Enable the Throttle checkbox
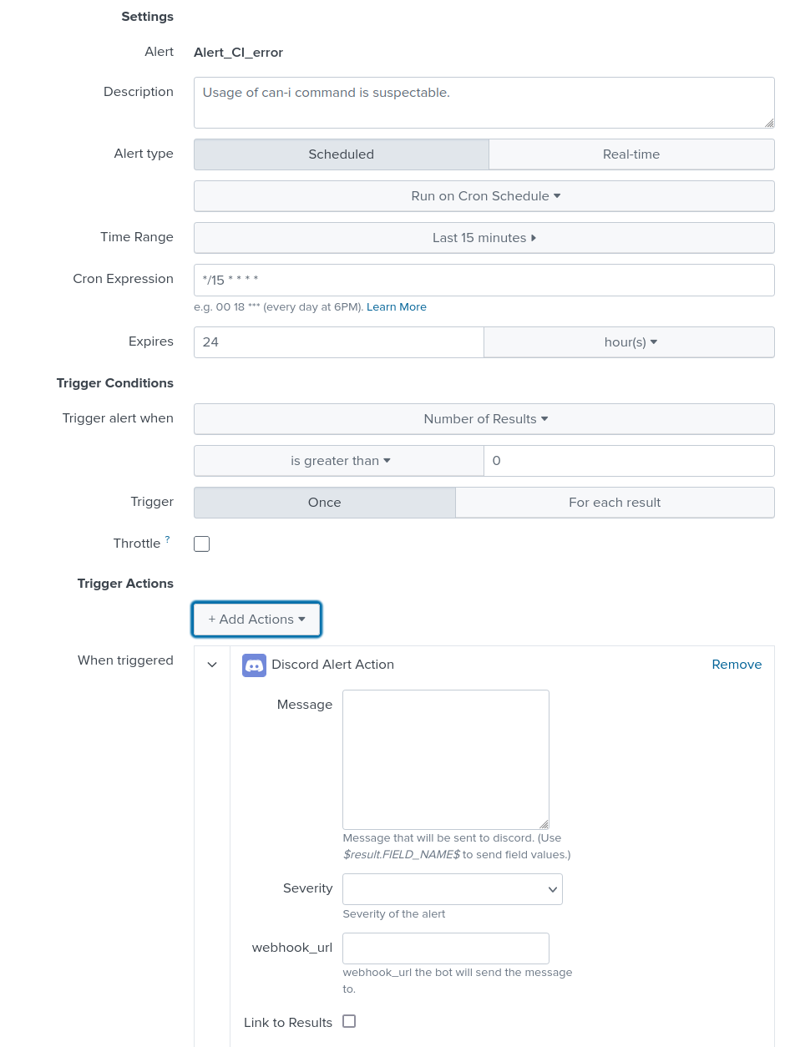Screen dimensions: 790x1047 201,544
